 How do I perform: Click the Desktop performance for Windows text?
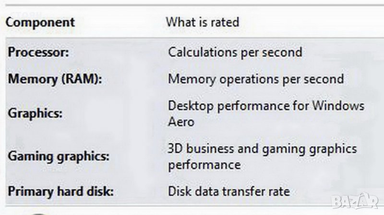point(266,106)
